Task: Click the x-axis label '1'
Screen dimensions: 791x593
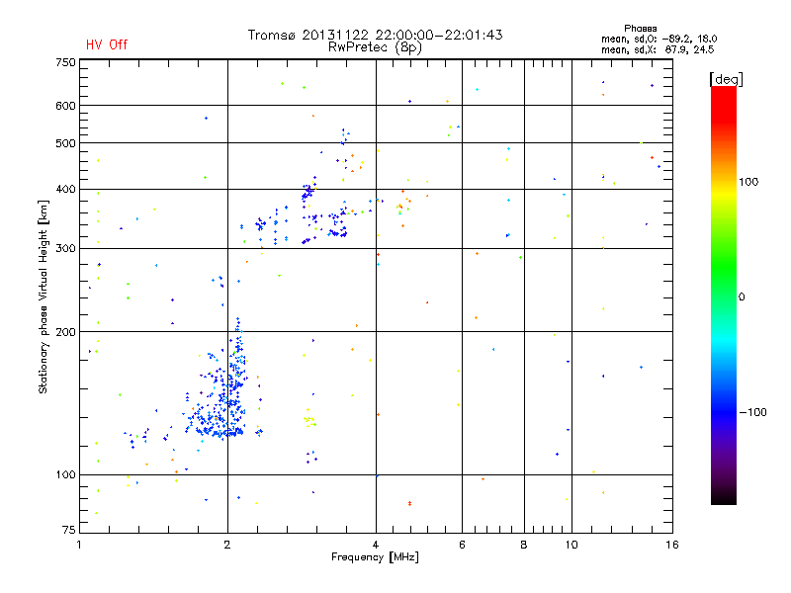Action: (x=79, y=545)
